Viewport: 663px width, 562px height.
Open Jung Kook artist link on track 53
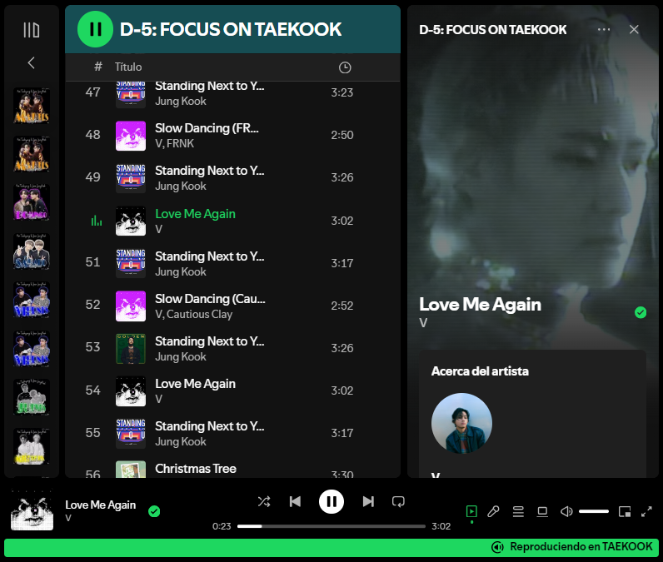coord(181,357)
